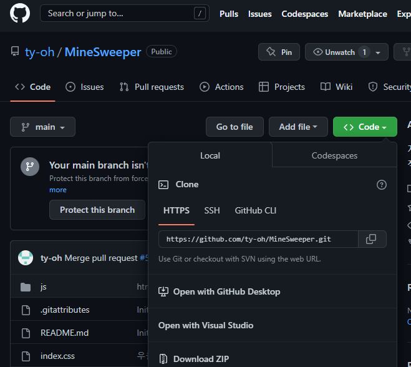The height and width of the screenshot is (367, 411).
Task: Click the watcher count badge showing 1
Action: point(364,52)
